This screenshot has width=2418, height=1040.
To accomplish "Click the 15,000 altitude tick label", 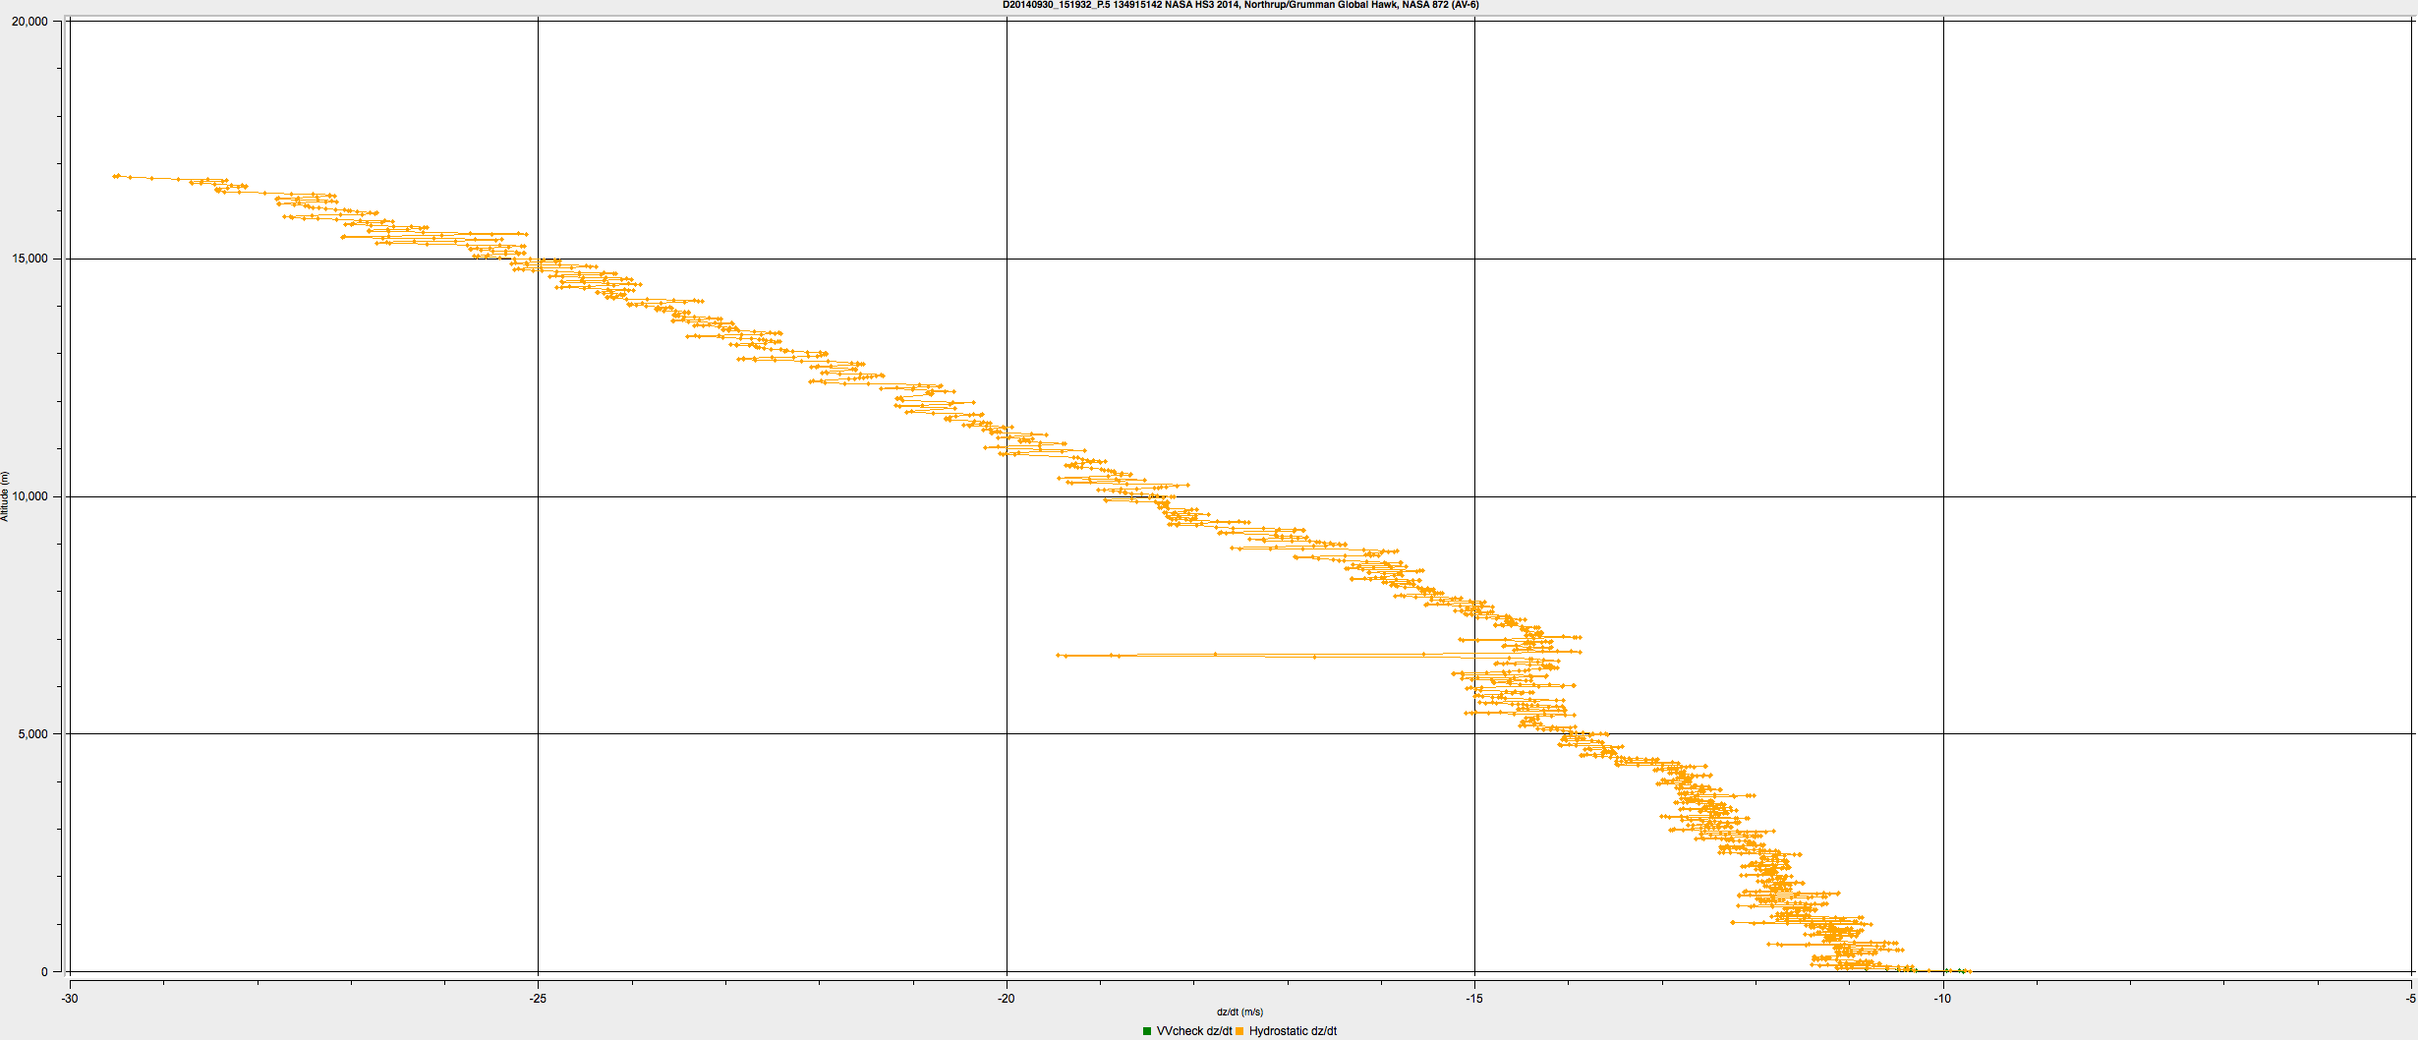I will [x=29, y=259].
